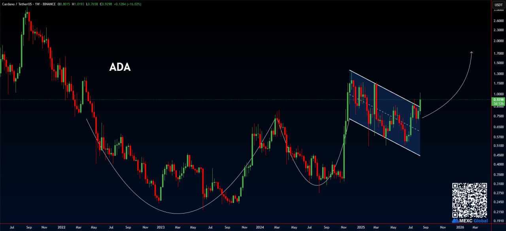Click the 2026 label on time axis
Image resolution: width=506 pixels, height=231 pixels.
tap(460, 227)
